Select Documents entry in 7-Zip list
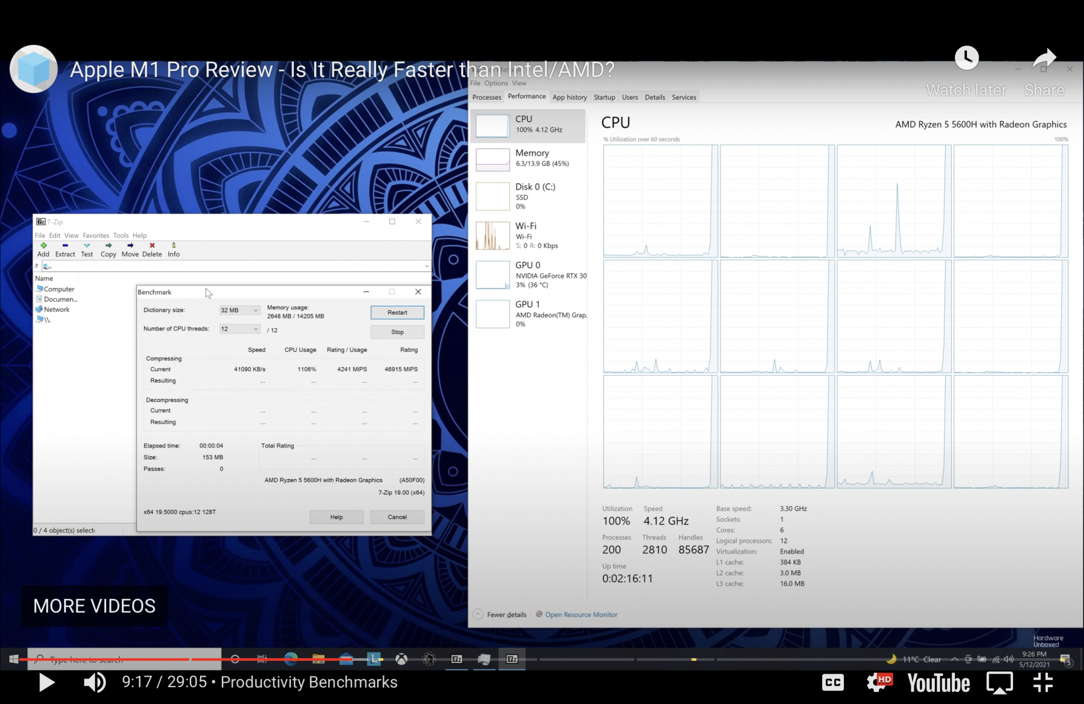 pos(57,299)
